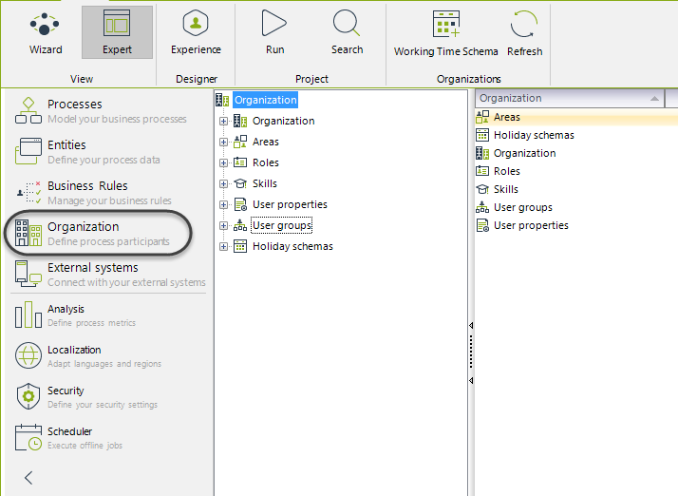Select Skills node in tree
Image resolution: width=678 pixels, height=496 pixels.
pos(265,183)
